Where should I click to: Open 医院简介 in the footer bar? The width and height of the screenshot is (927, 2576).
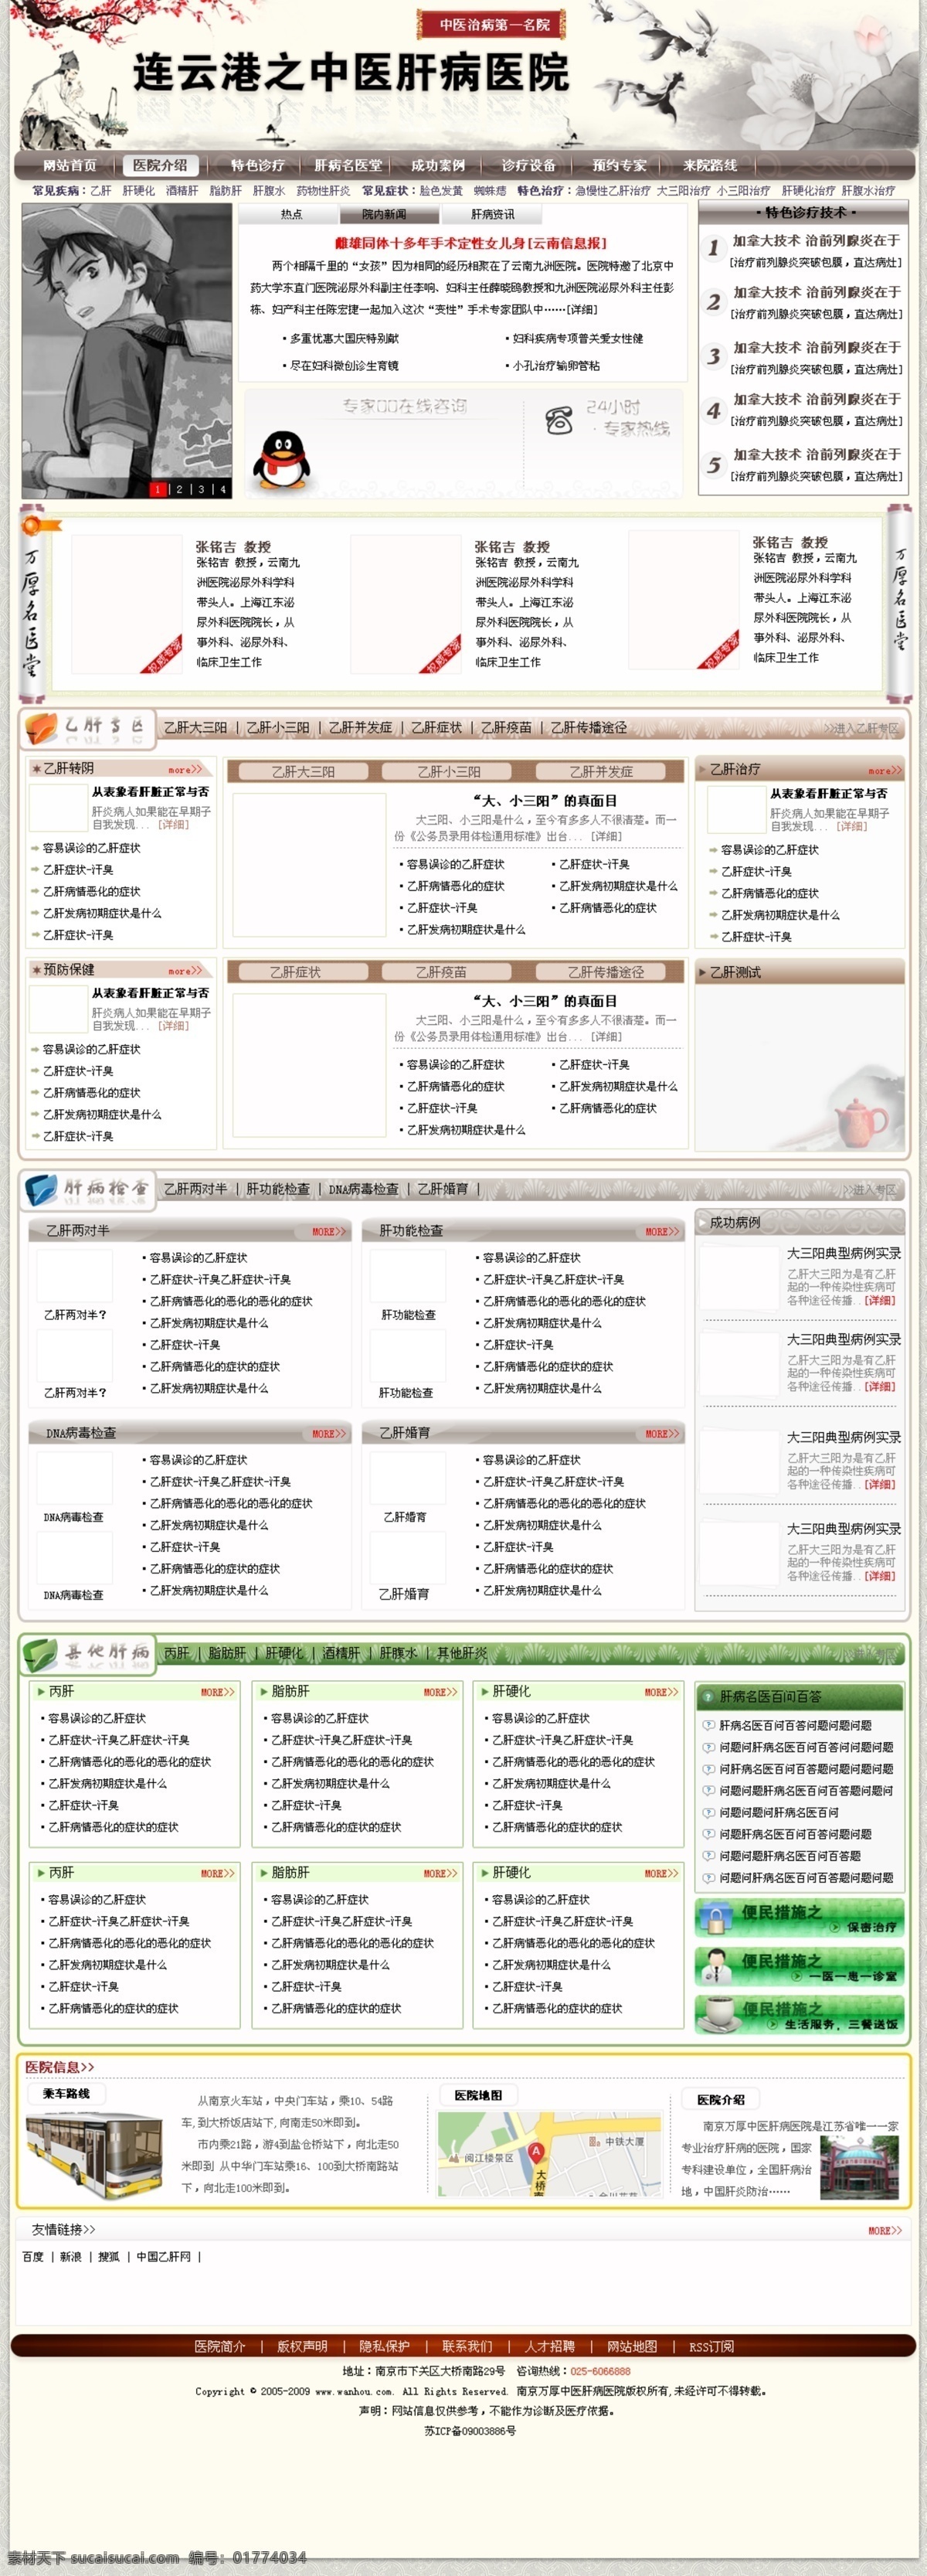click(220, 2346)
